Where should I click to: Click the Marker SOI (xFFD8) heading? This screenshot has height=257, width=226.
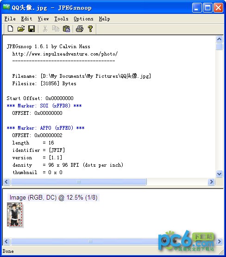(44, 106)
